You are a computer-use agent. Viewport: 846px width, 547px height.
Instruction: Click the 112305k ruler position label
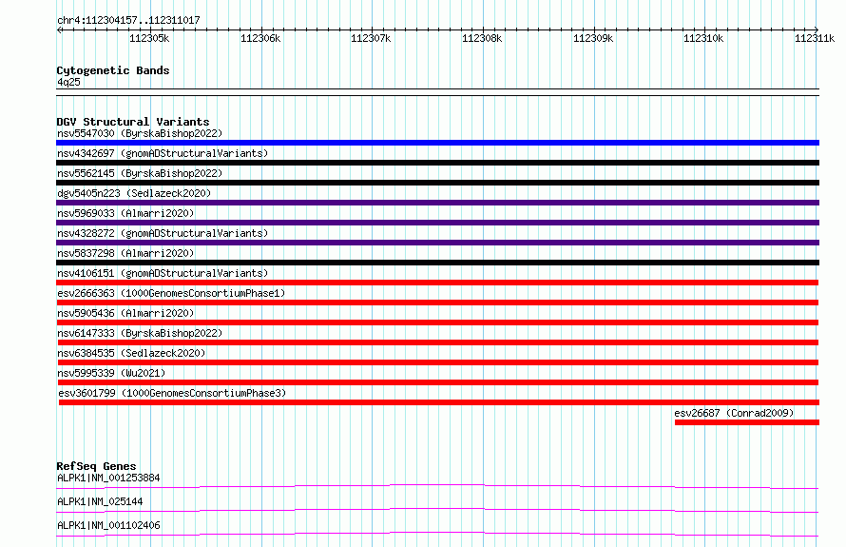149,38
